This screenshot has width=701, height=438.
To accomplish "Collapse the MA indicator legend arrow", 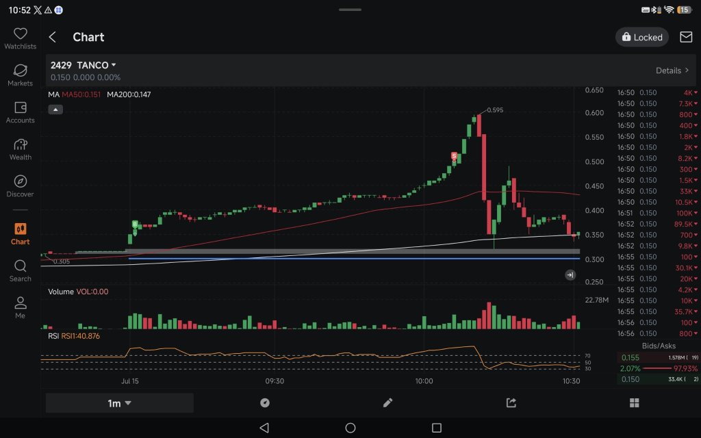I will click(x=55, y=109).
